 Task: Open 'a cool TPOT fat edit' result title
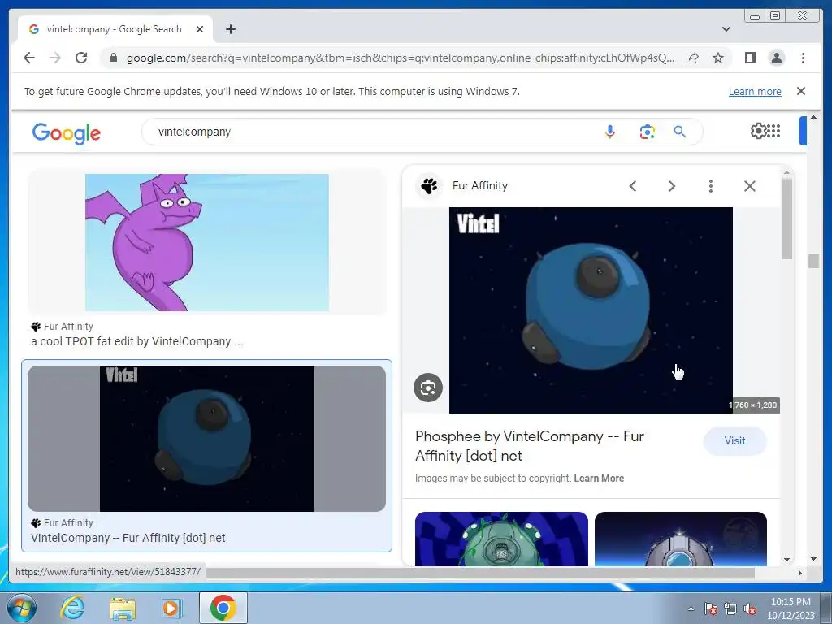click(136, 341)
